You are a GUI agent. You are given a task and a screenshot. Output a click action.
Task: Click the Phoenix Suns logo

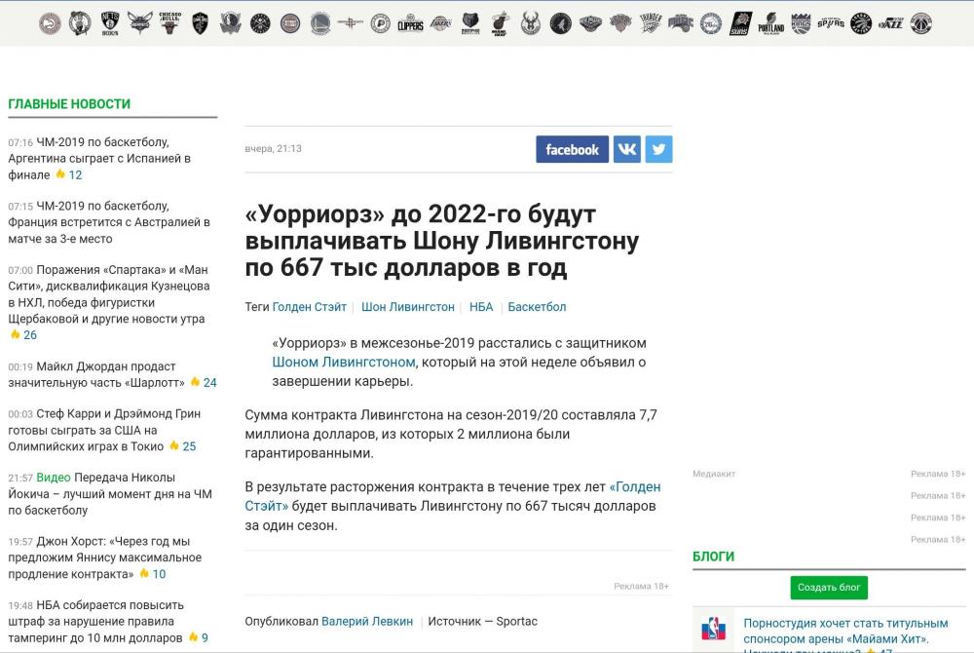[x=740, y=22]
